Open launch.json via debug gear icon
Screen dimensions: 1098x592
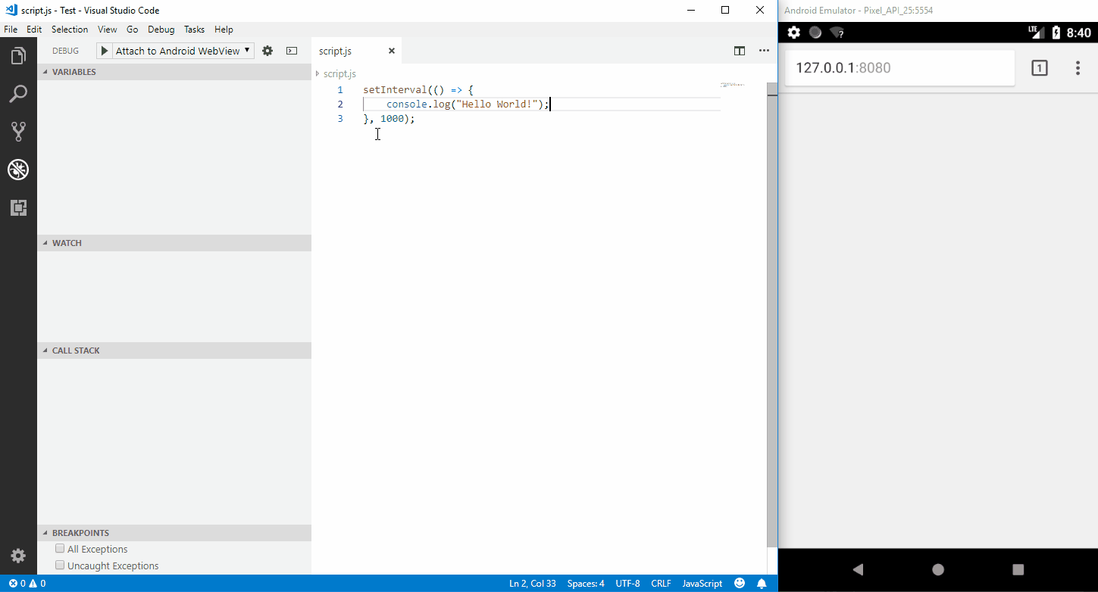tap(267, 51)
